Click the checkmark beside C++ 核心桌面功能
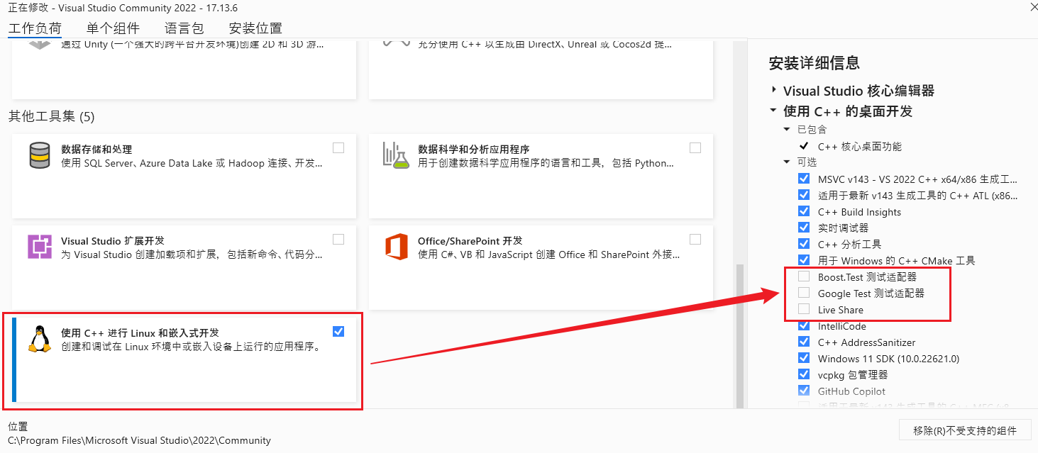The width and height of the screenshot is (1038, 453). point(804,146)
